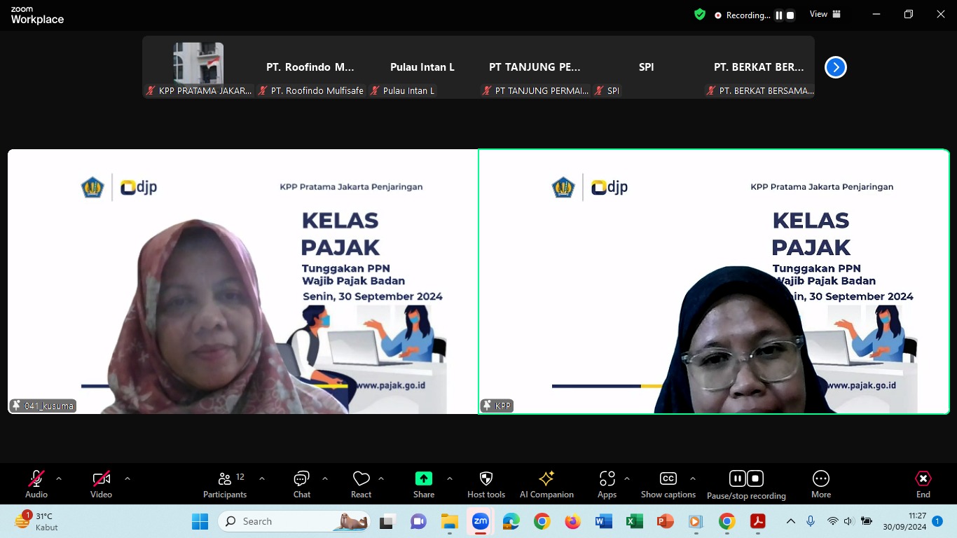The image size is (957, 538).
Task: Select the KPP Pratama Jakarta participant thumbnail
Action: [199, 68]
